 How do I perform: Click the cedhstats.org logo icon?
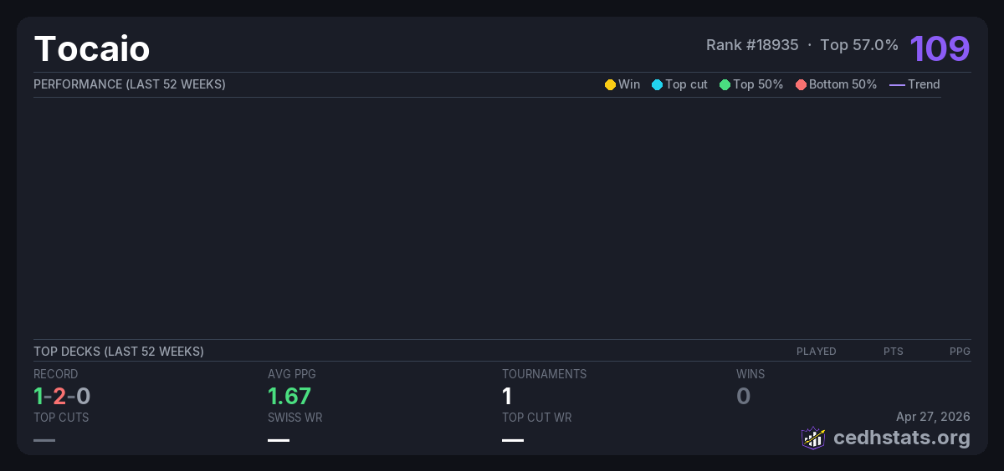click(x=813, y=438)
